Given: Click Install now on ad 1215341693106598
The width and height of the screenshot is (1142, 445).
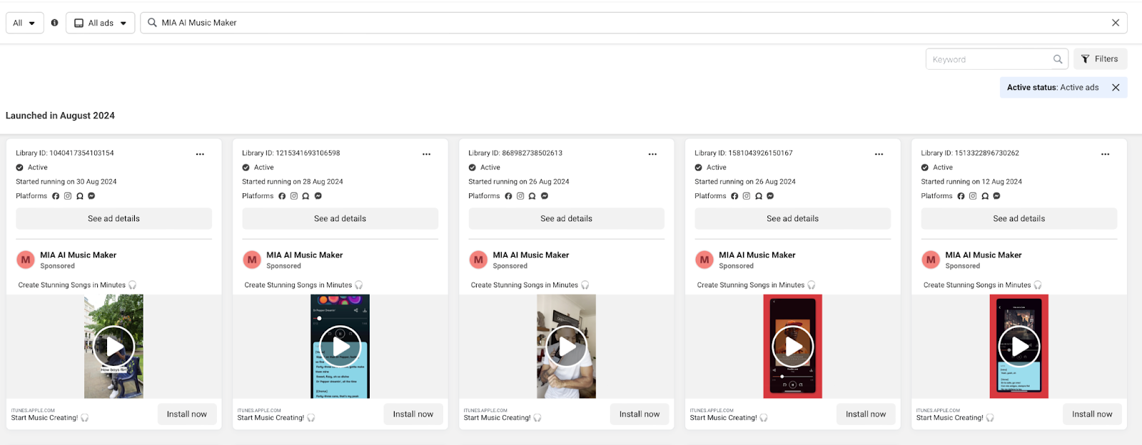Looking at the screenshot, I should 413,414.
